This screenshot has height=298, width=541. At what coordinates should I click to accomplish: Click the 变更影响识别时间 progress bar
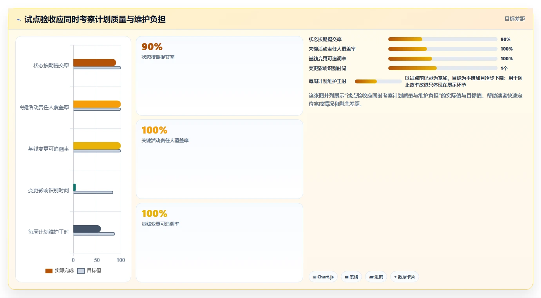(x=443, y=68)
